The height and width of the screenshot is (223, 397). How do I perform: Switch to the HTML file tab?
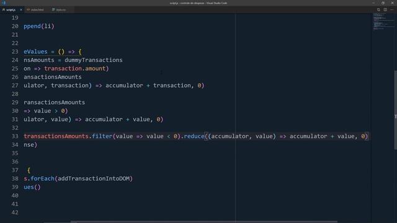click(37, 10)
